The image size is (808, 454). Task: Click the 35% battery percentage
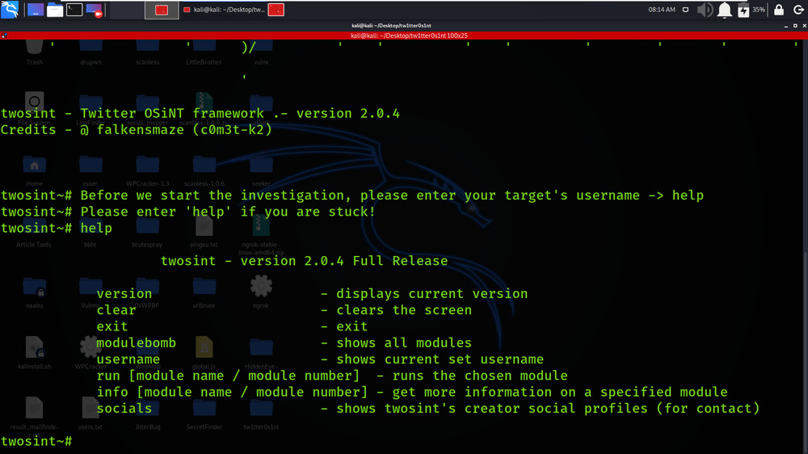point(759,10)
